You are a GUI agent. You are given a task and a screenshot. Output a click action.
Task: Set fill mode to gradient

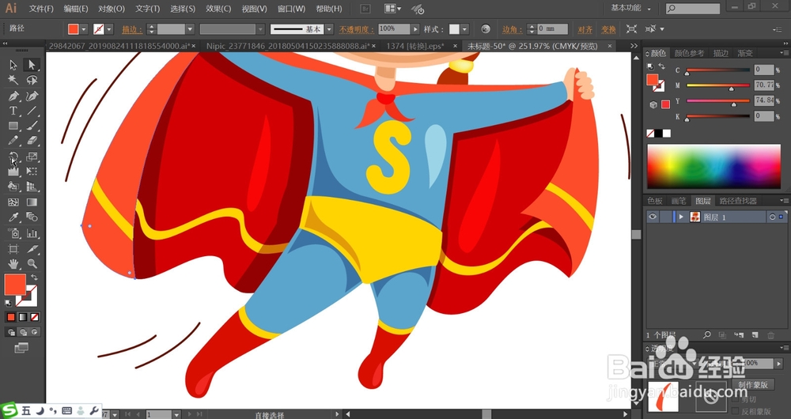(23, 317)
